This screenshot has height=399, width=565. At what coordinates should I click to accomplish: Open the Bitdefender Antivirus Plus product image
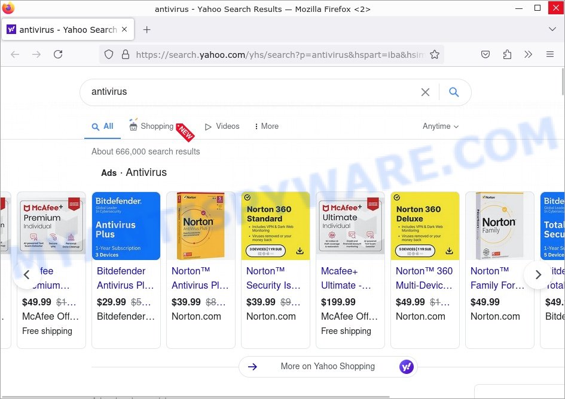126,225
